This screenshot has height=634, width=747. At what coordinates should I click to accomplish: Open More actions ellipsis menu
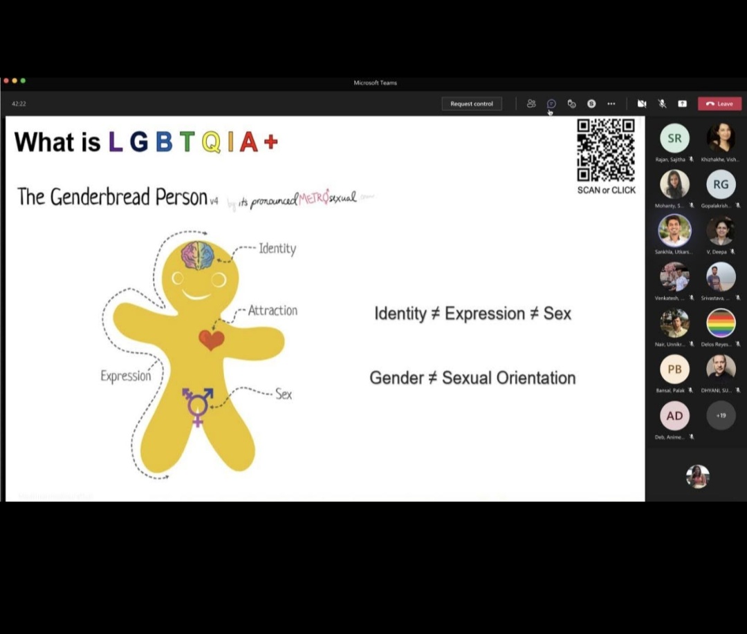coord(611,104)
